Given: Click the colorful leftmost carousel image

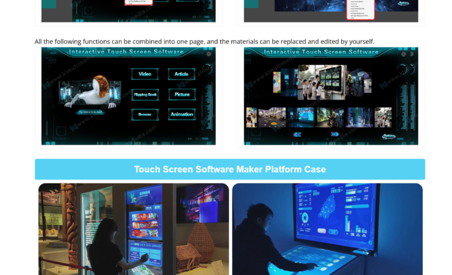Looking at the screenshot, I should (277, 82).
